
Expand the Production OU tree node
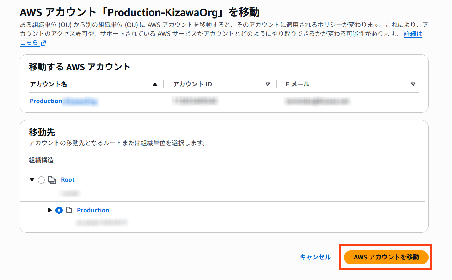coord(50,210)
